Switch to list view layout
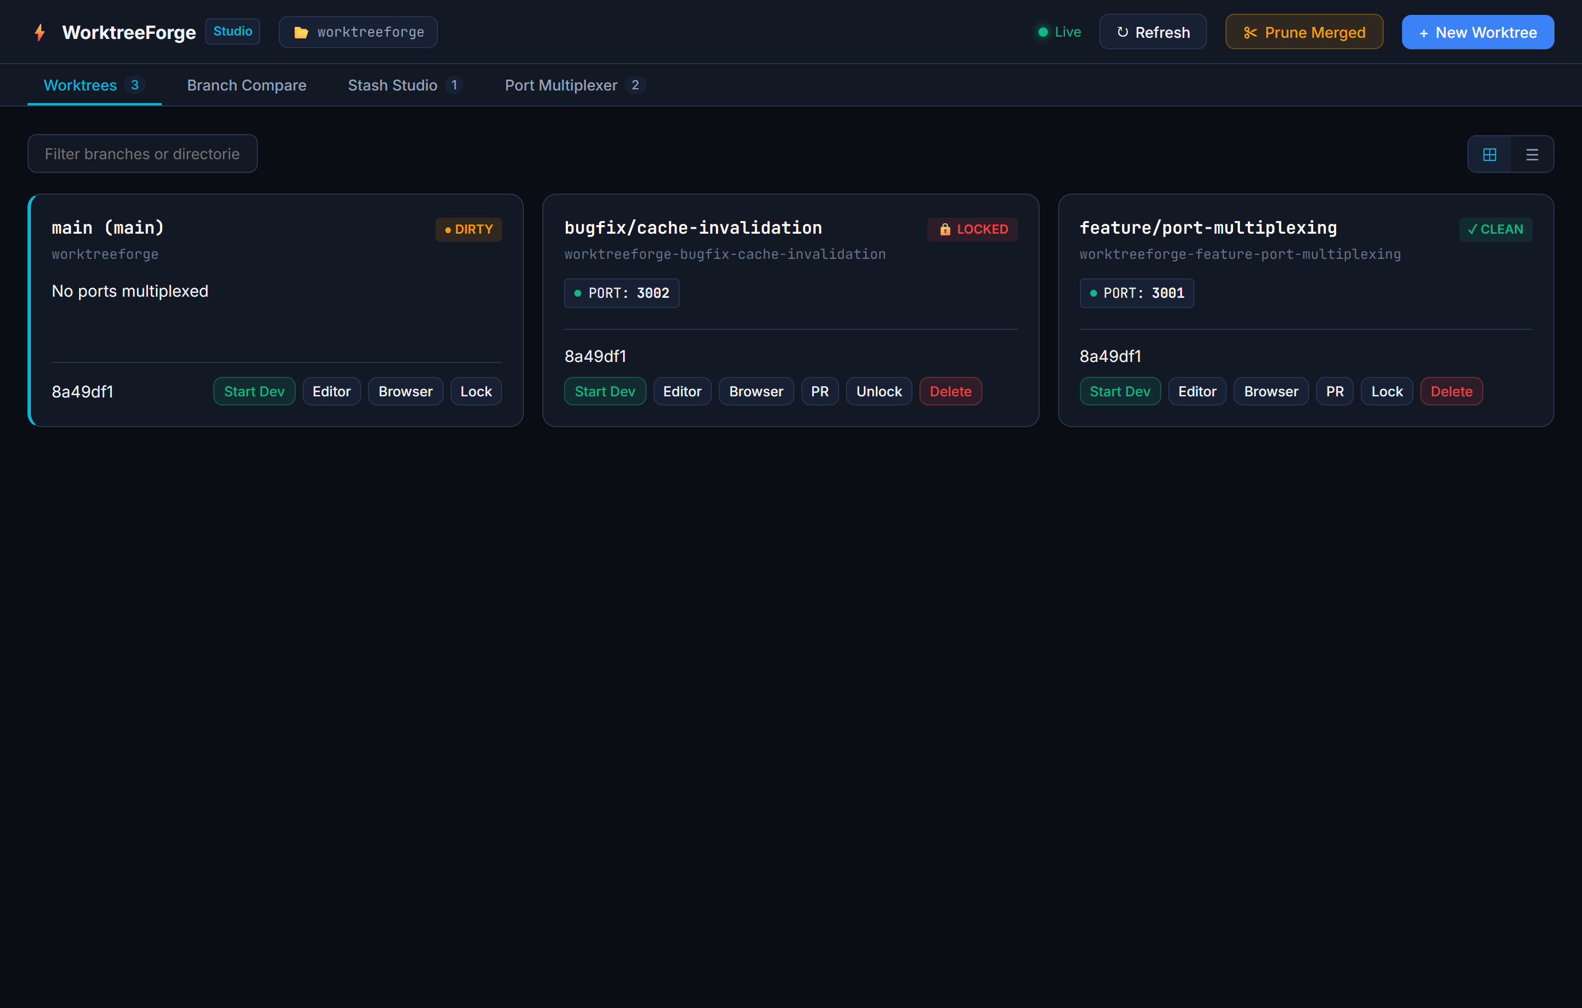 (x=1532, y=154)
